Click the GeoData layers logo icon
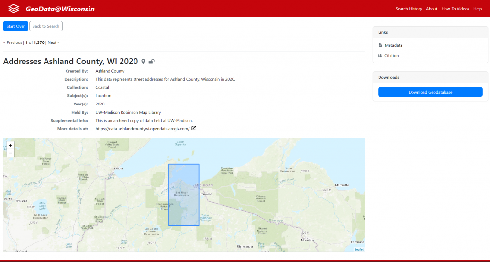490x262 pixels. tap(13, 9)
